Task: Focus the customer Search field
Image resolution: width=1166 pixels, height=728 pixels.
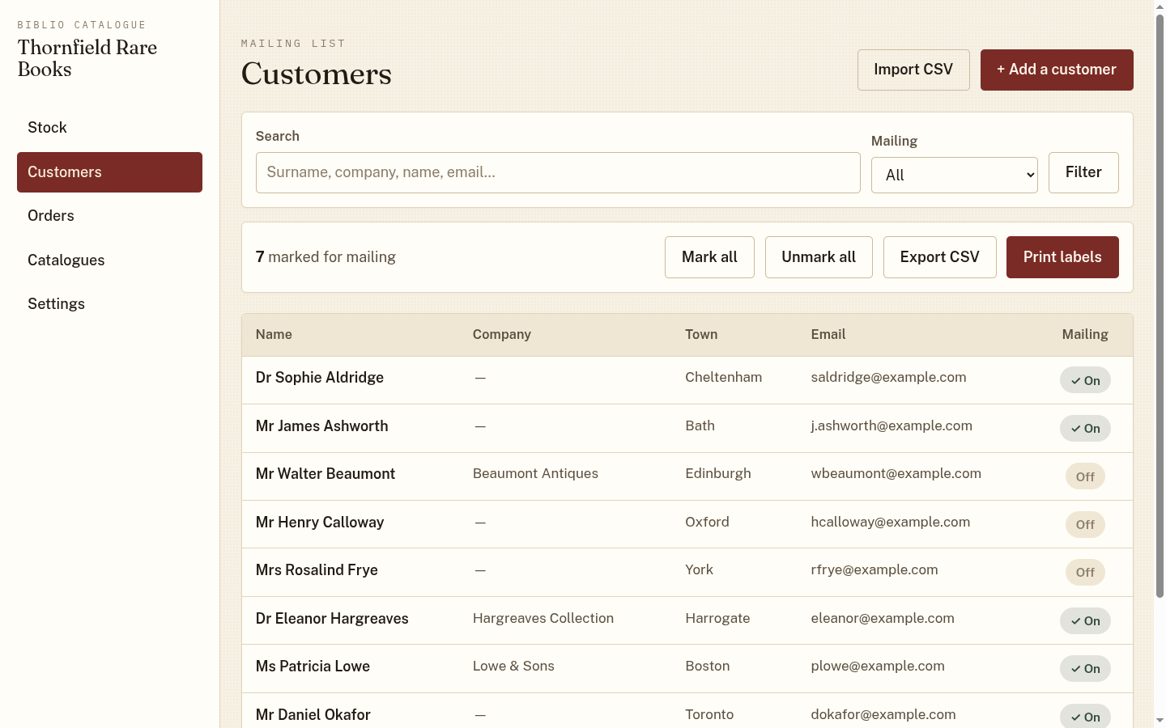Action: (x=558, y=172)
